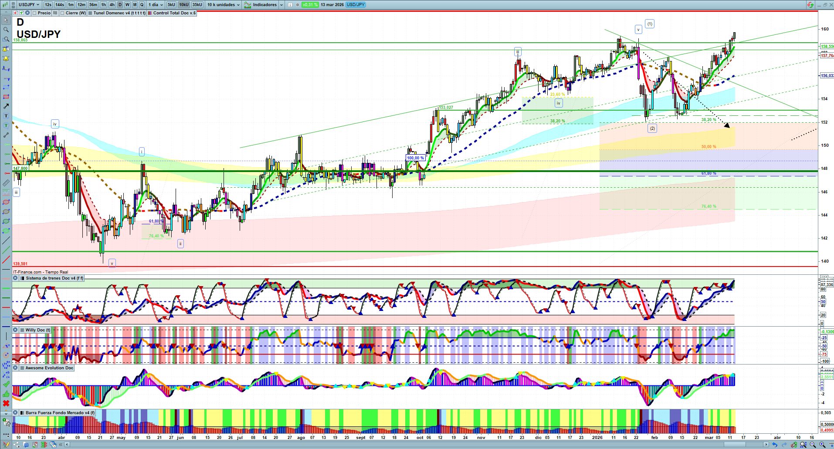Click the candlestick chart style icon

(x=6, y=5)
